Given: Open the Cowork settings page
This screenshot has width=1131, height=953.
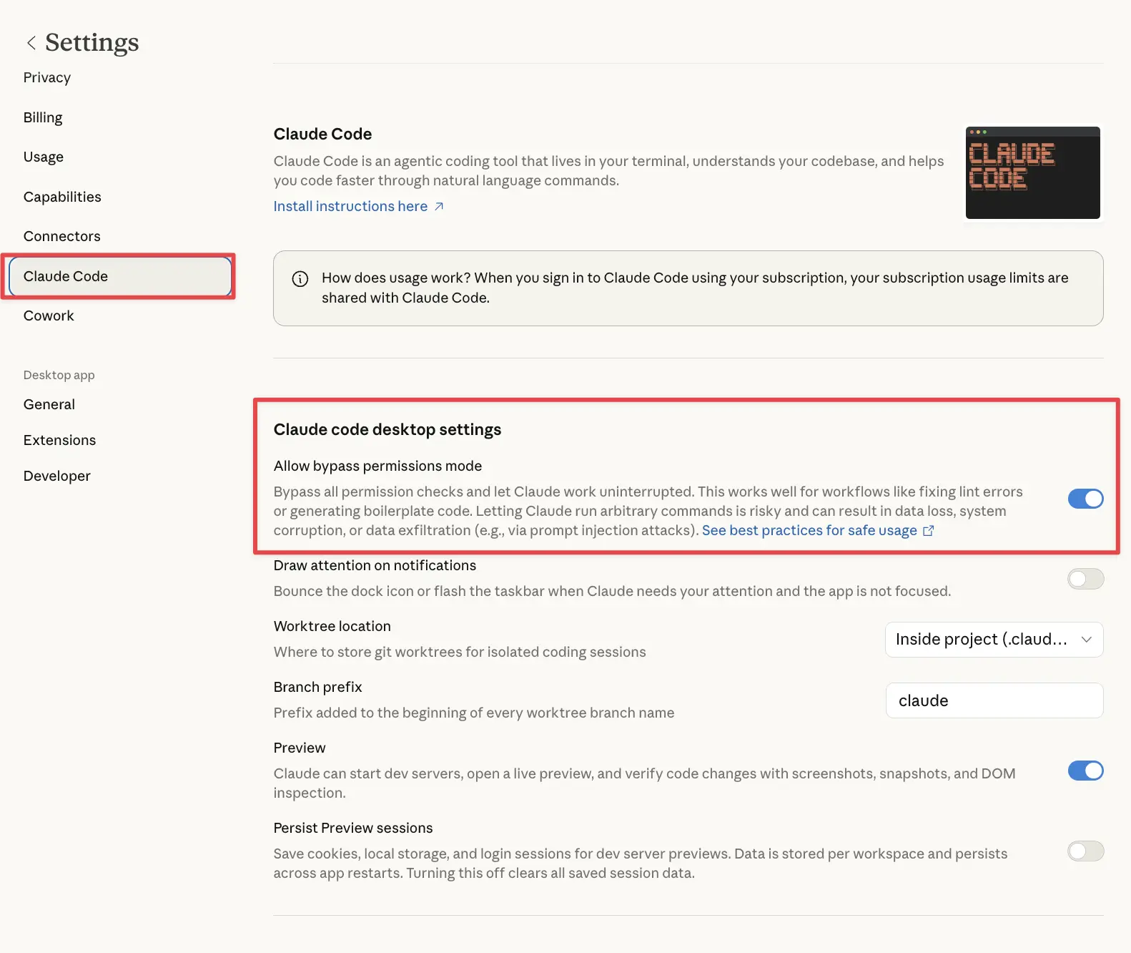Looking at the screenshot, I should [49, 316].
